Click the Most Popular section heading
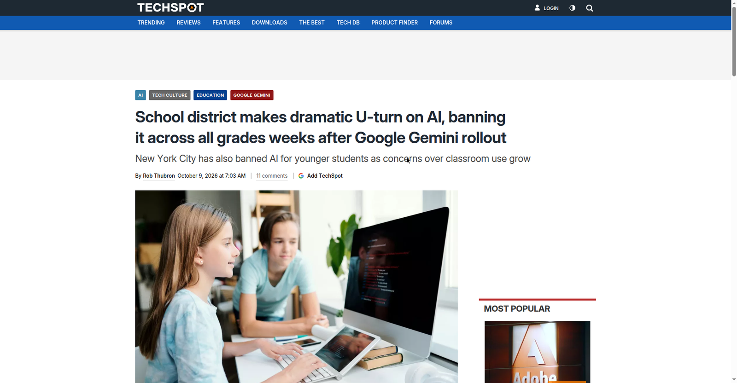Screen dimensions: 737x383 click(517, 309)
